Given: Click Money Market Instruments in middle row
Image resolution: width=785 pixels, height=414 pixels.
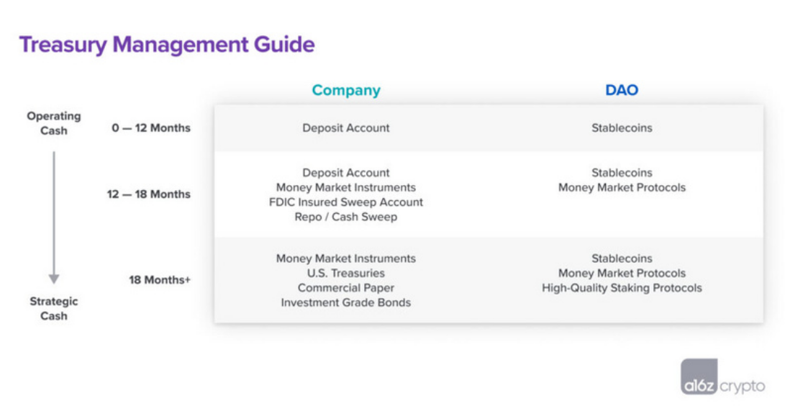Looking at the screenshot, I should click(346, 188).
